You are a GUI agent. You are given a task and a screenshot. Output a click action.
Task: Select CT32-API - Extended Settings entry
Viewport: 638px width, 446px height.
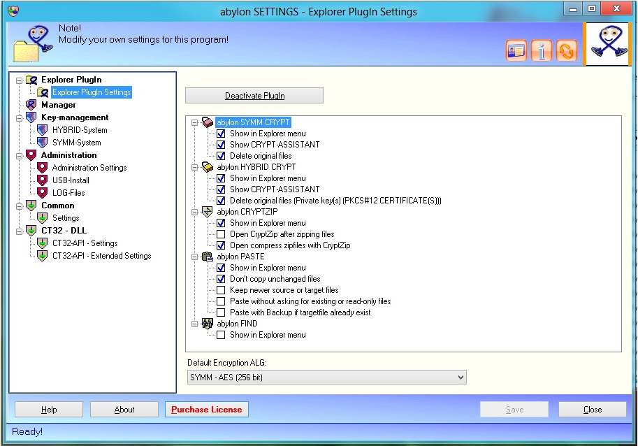(x=101, y=256)
